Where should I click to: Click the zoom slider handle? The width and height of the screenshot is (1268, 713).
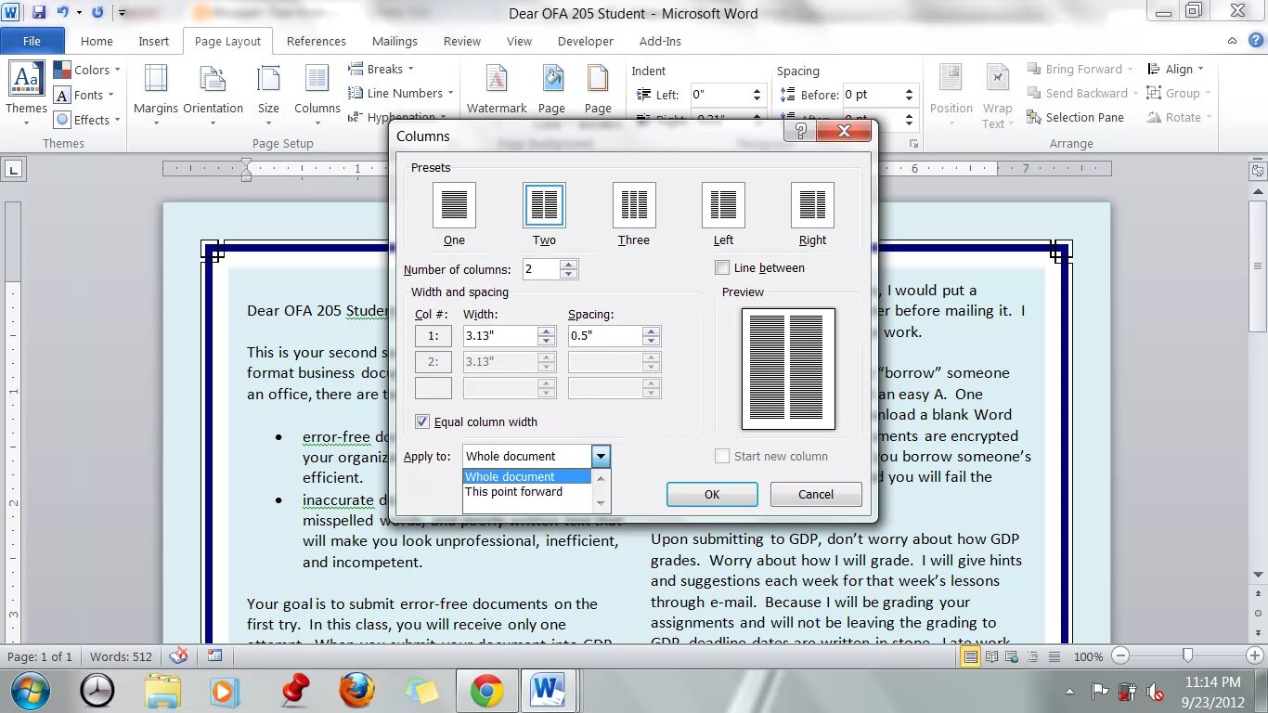tap(1187, 656)
